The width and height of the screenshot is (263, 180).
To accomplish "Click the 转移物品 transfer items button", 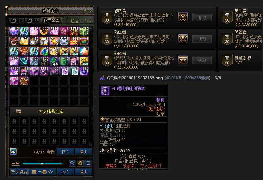I will (x=19, y=172).
